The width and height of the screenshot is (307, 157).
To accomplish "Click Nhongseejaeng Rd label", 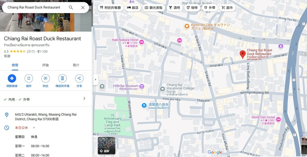I will (x=255, y=93).
